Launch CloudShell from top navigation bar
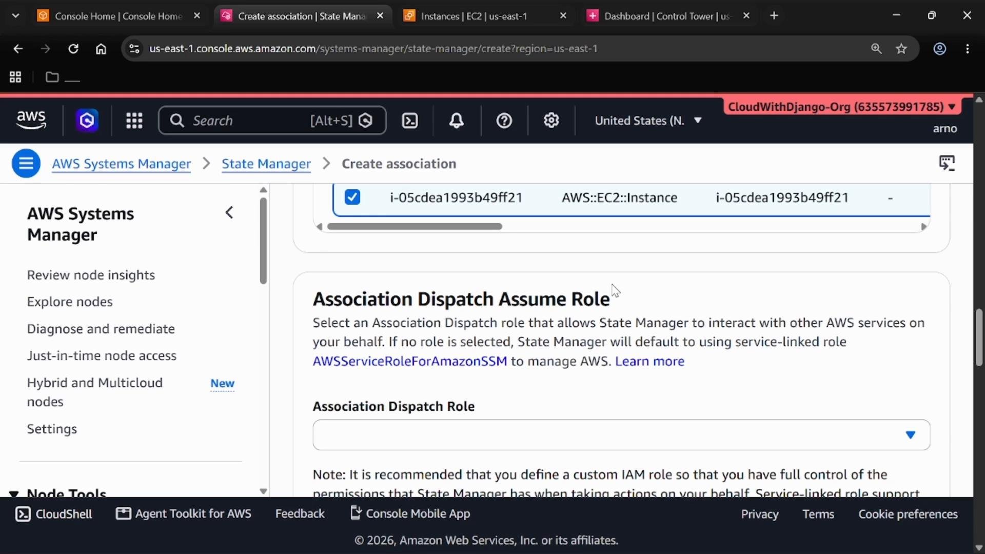985x554 pixels. [410, 121]
